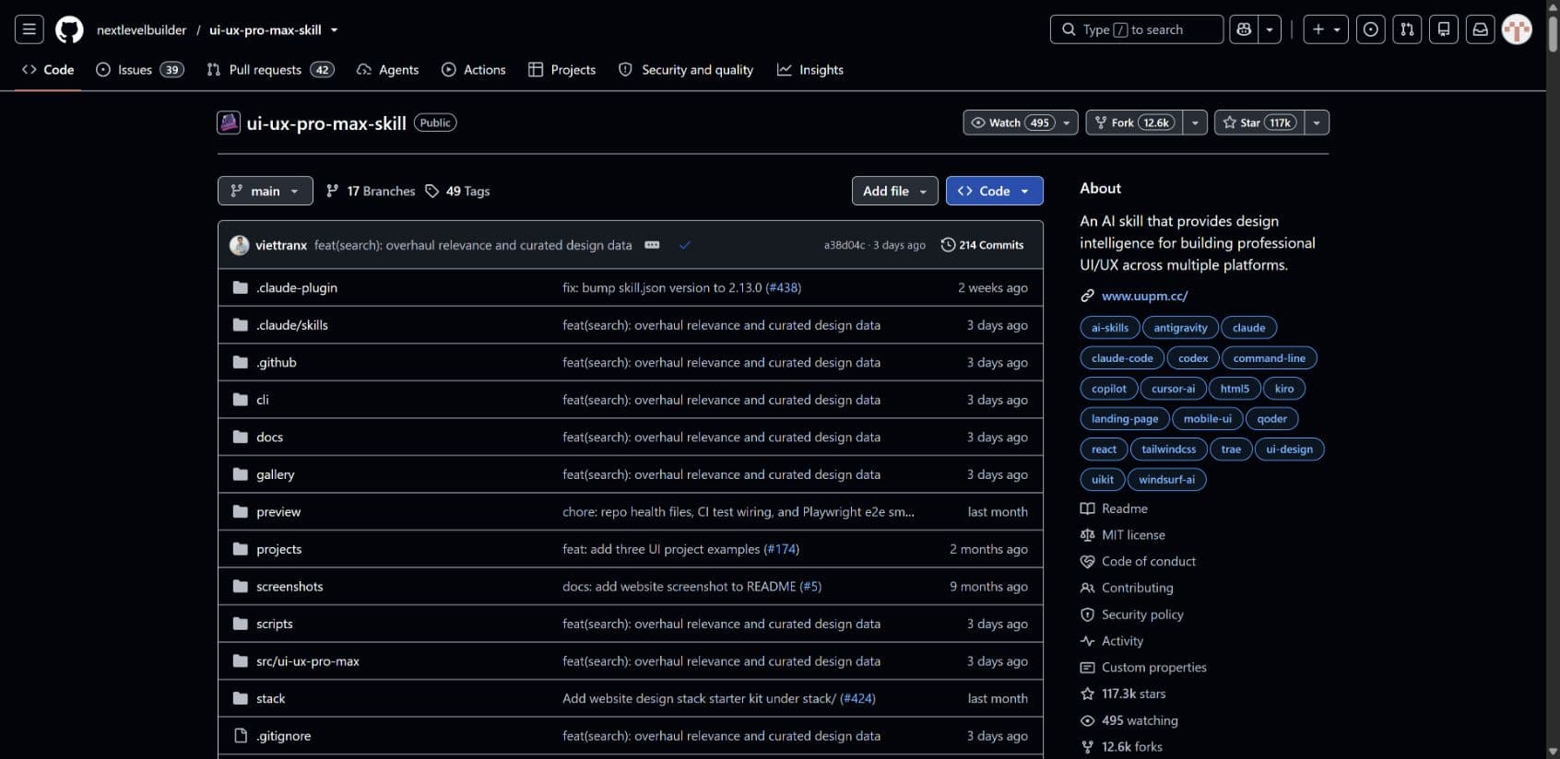Viewport: 1560px width, 759px height.
Task: Star this repository
Action: tap(1259, 123)
